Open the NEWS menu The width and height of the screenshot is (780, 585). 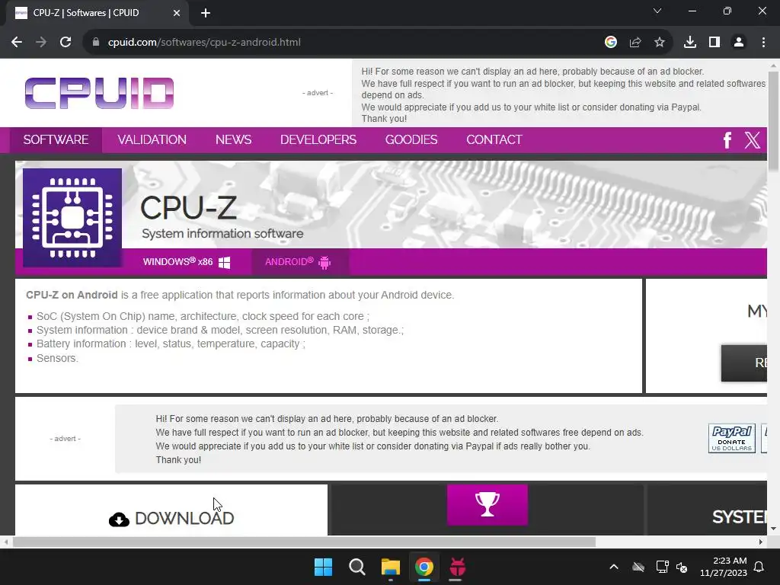click(233, 140)
